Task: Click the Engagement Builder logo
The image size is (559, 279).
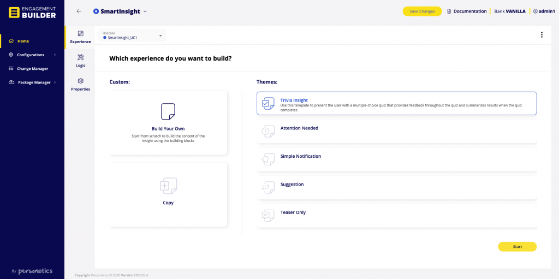Action: tap(32, 13)
